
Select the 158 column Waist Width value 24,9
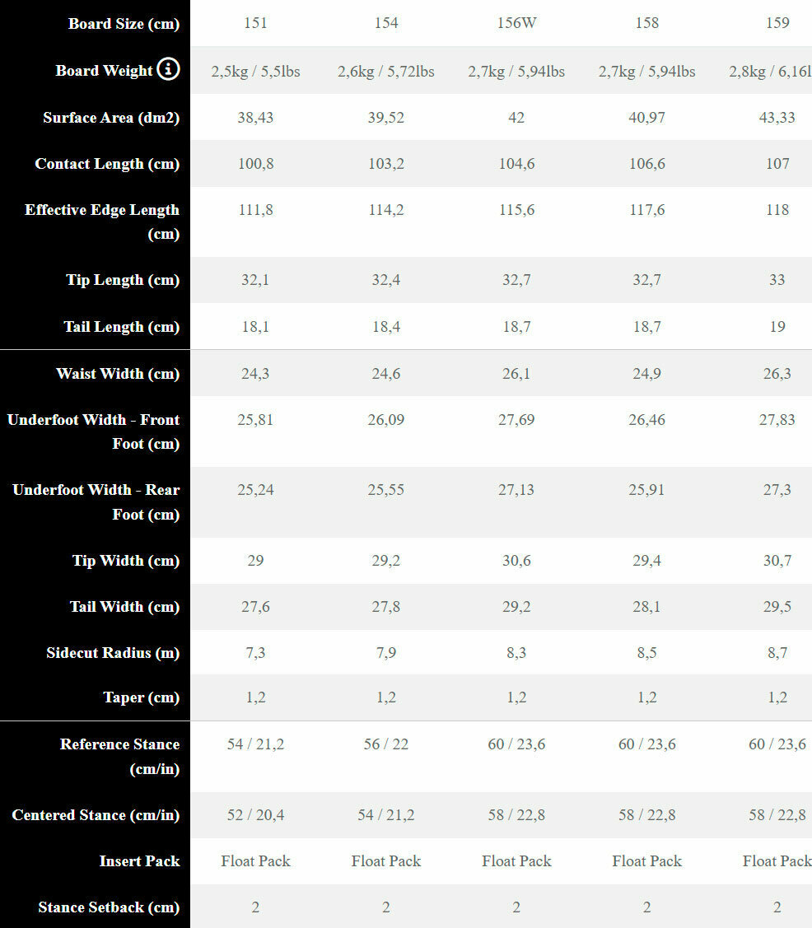[x=646, y=374]
